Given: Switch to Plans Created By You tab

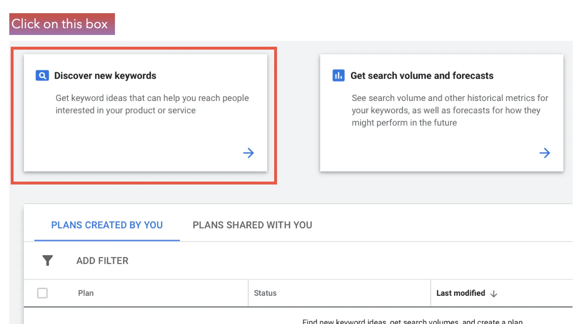Looking at the screenshot, I should point(107,225).
